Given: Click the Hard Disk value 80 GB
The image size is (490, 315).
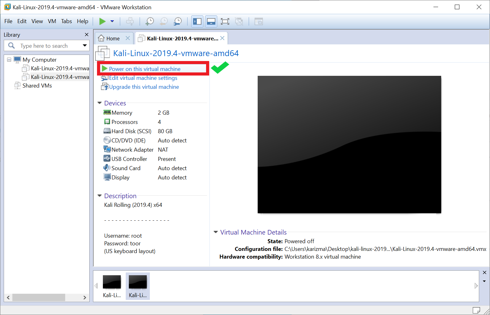Looking at the screenshot, I should tap(165, 131).
